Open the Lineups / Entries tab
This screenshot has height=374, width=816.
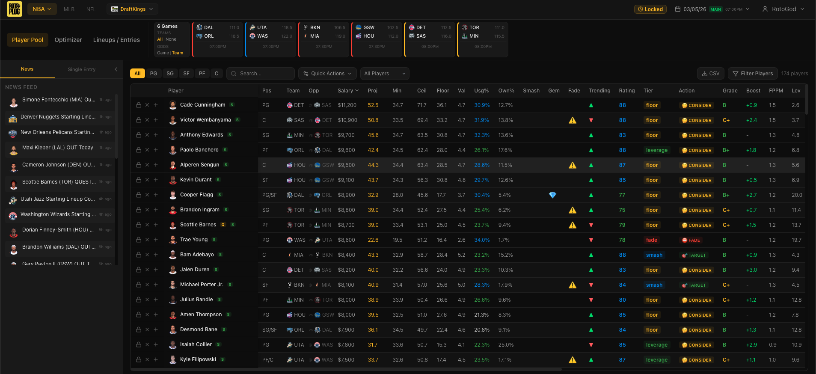point(116,40)
